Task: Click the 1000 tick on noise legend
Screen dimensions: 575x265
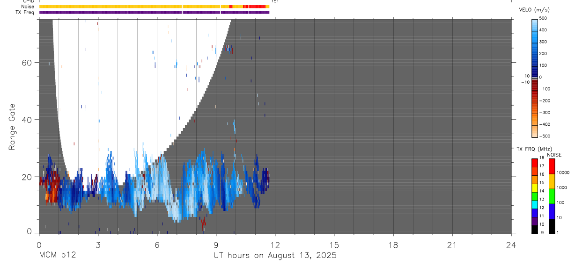Action: pos(562,187)
